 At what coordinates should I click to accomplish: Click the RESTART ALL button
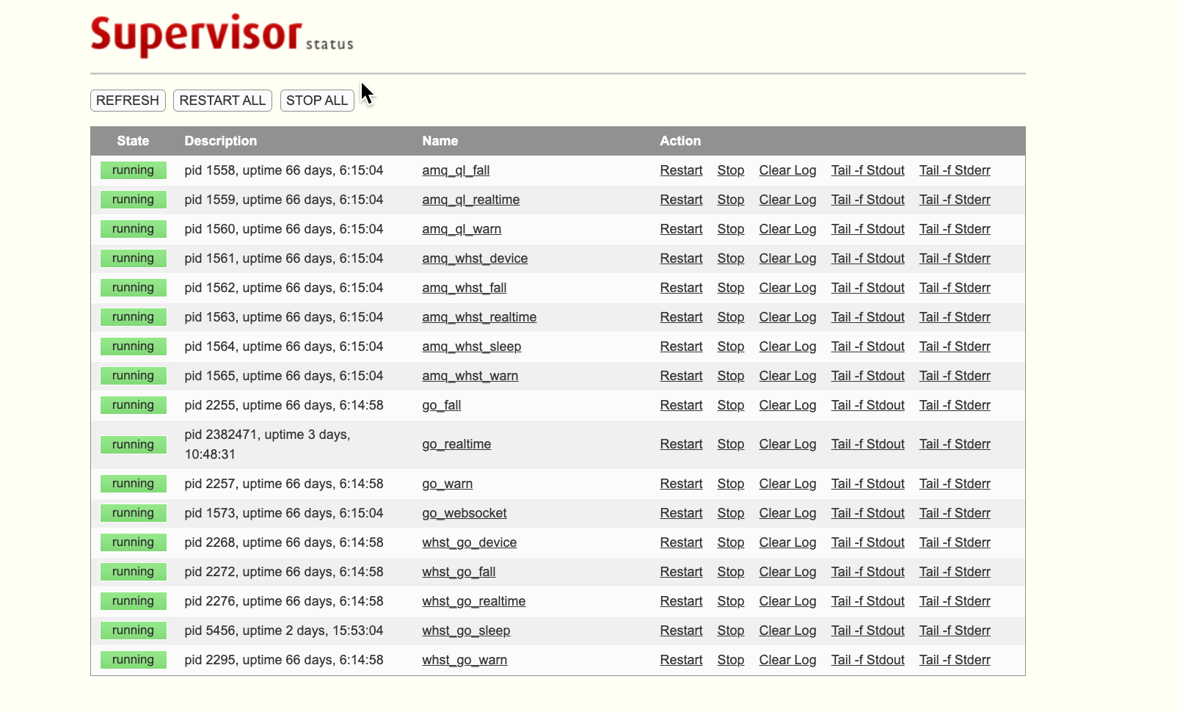tap(222, 101)
